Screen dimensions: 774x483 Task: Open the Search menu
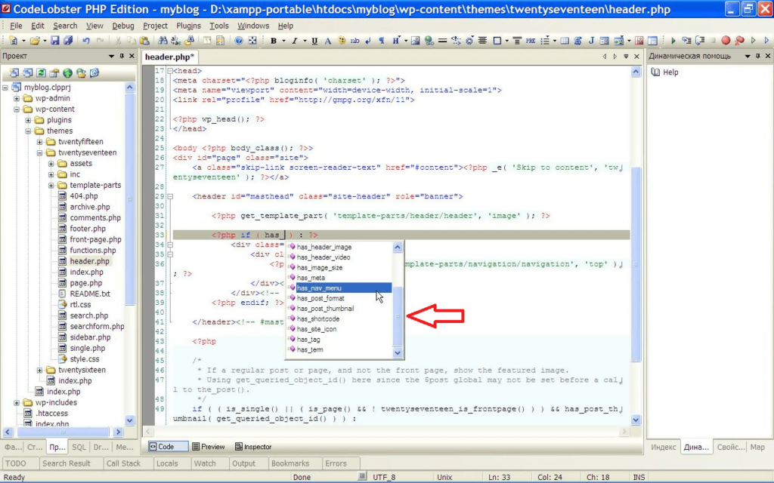click(65, 26)
